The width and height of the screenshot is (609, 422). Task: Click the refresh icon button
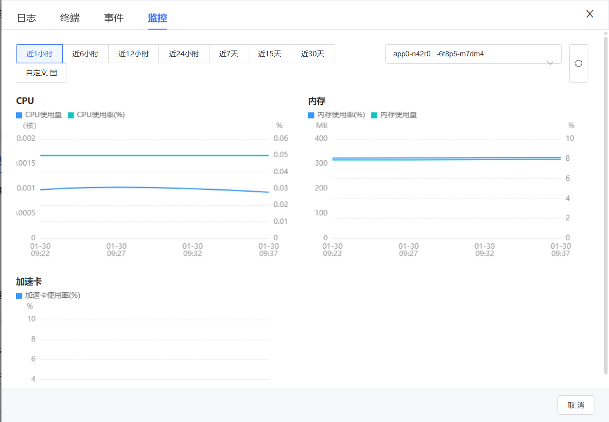578,64
